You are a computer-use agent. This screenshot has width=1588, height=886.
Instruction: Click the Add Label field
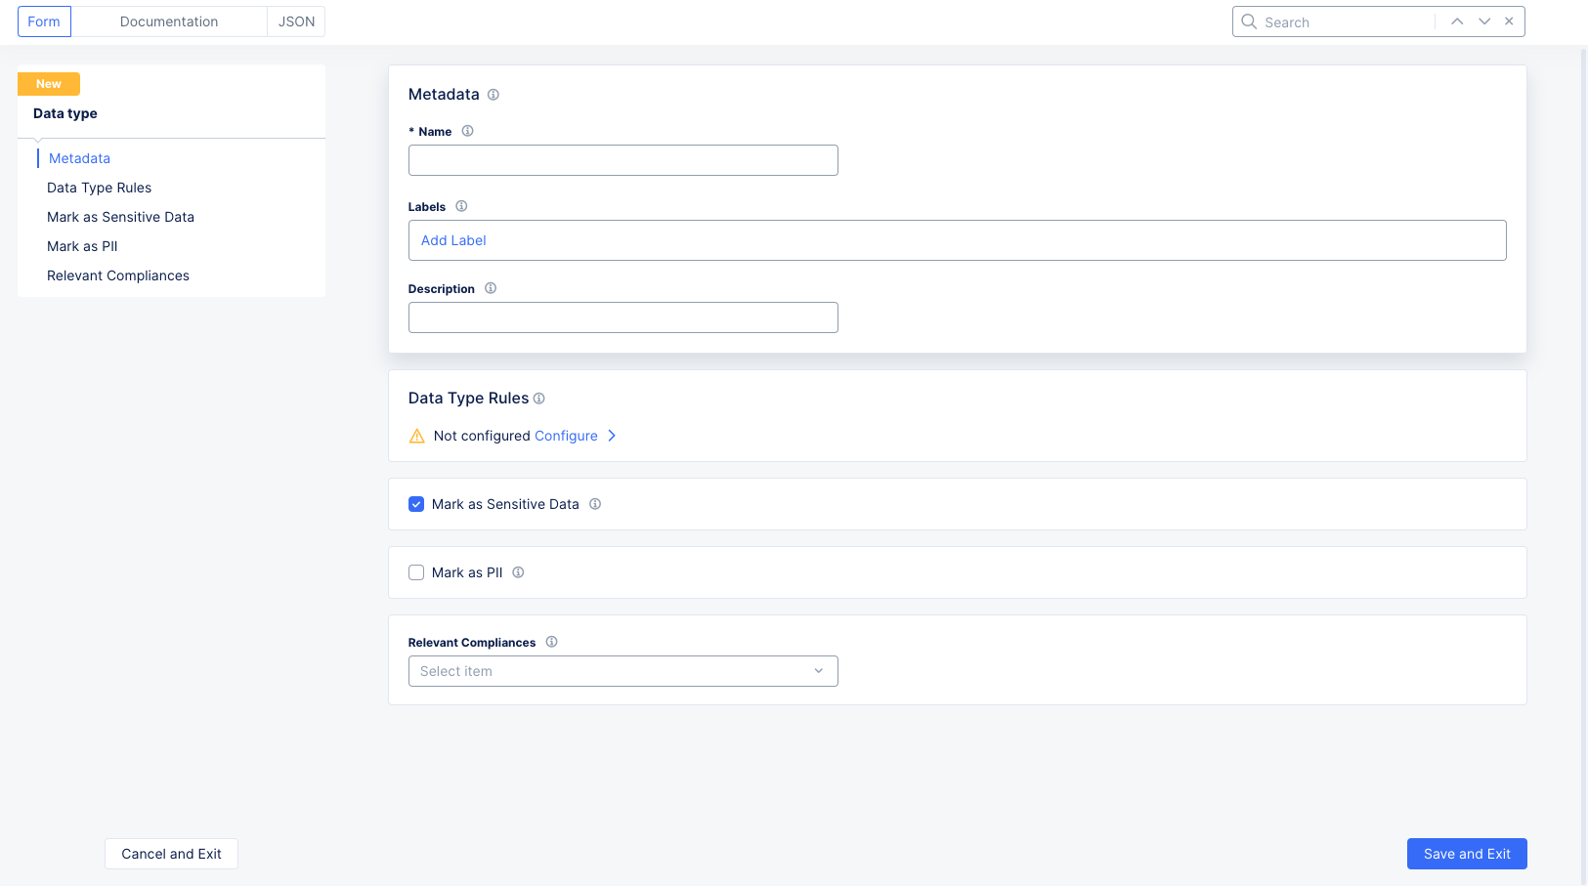click(x=453, y=240)
